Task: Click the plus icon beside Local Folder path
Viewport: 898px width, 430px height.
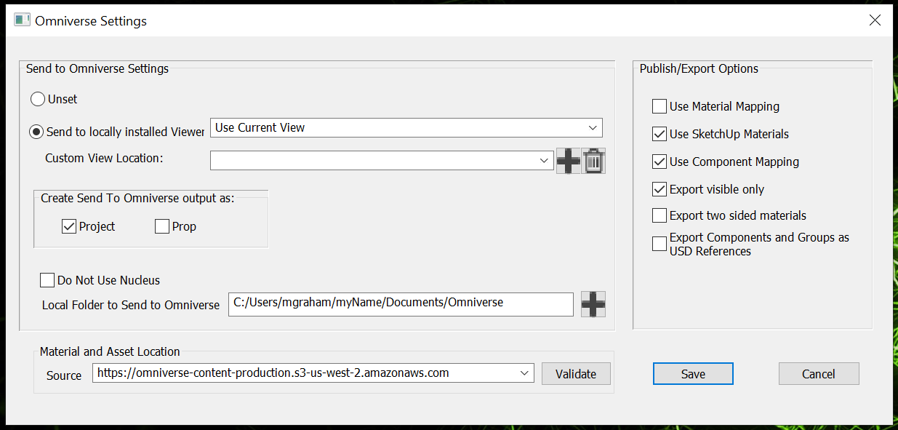Action: [593, 304]
